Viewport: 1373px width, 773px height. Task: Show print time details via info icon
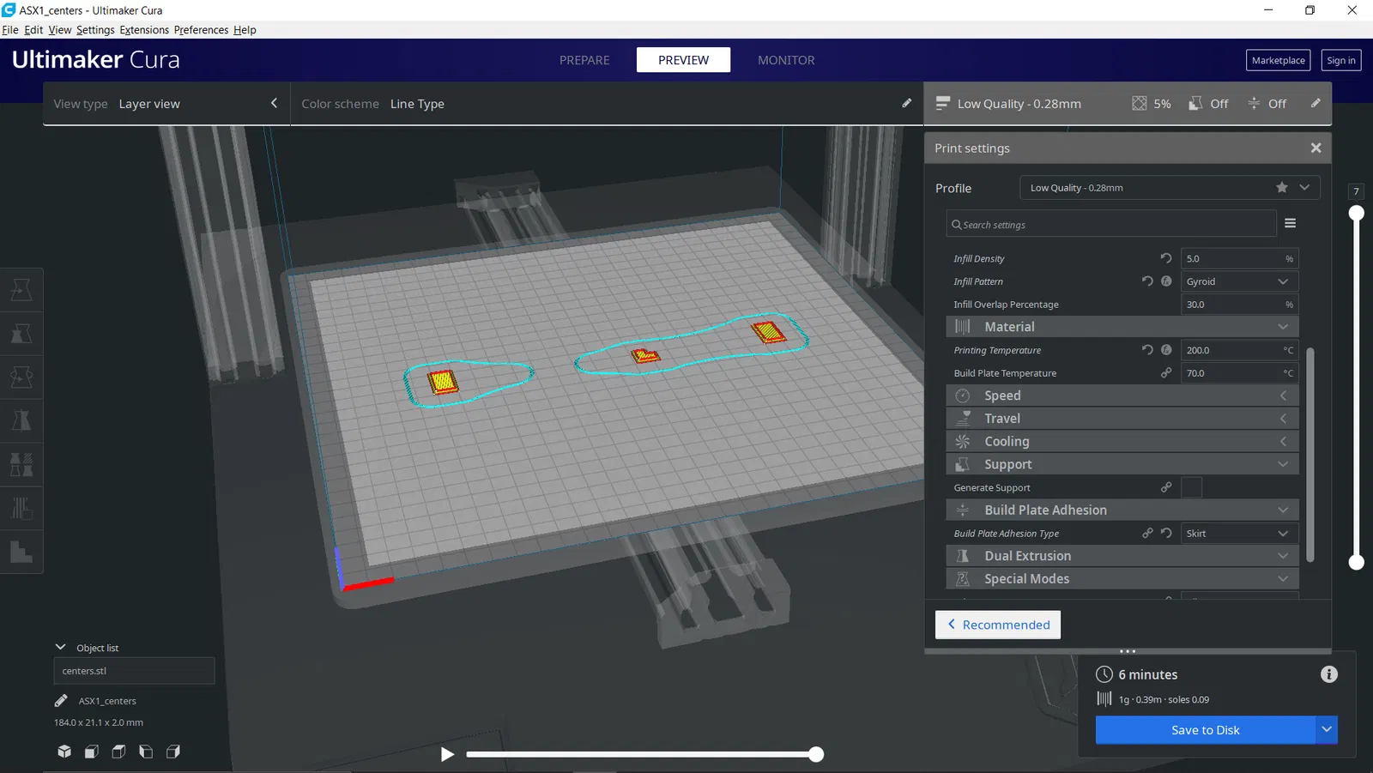[1329, 674]
